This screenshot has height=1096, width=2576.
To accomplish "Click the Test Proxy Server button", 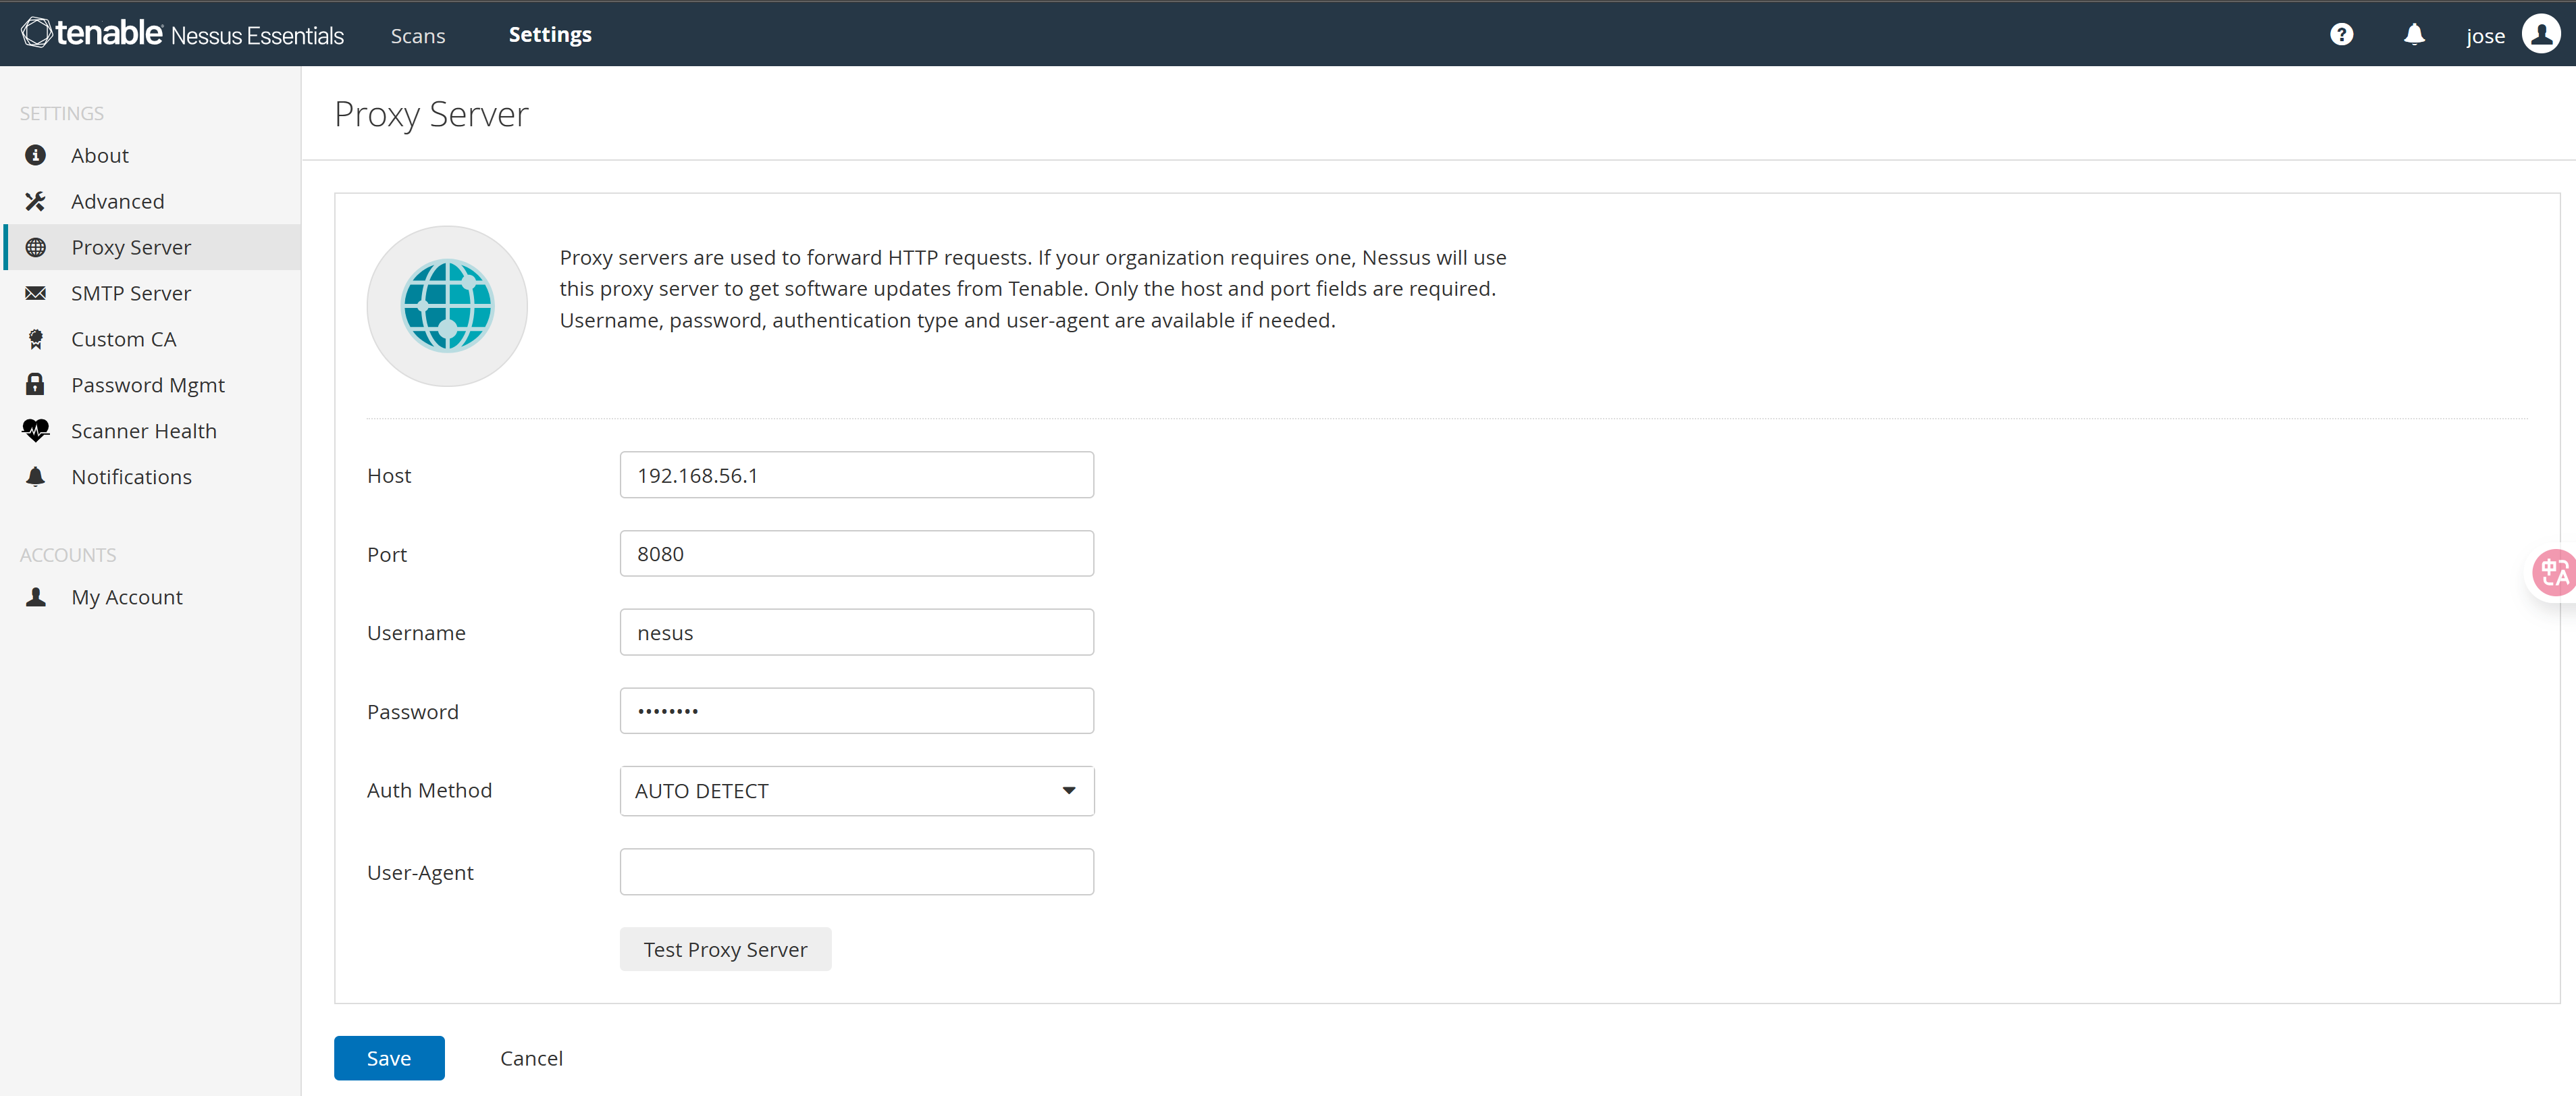I will tap(725, 949).
